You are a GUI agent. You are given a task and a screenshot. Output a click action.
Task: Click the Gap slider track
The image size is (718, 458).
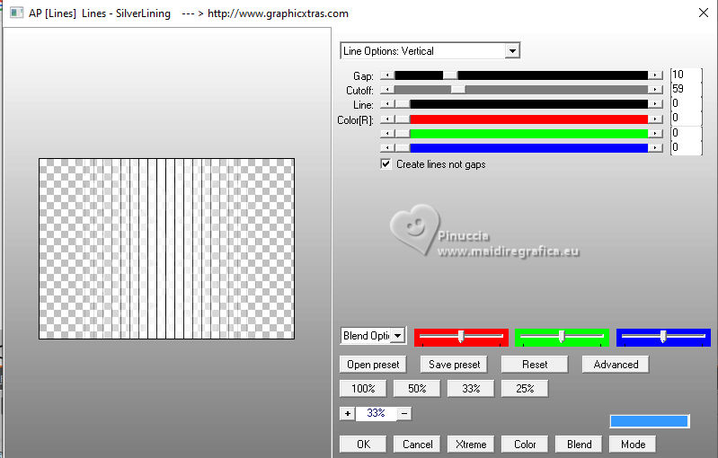point(521,75)
